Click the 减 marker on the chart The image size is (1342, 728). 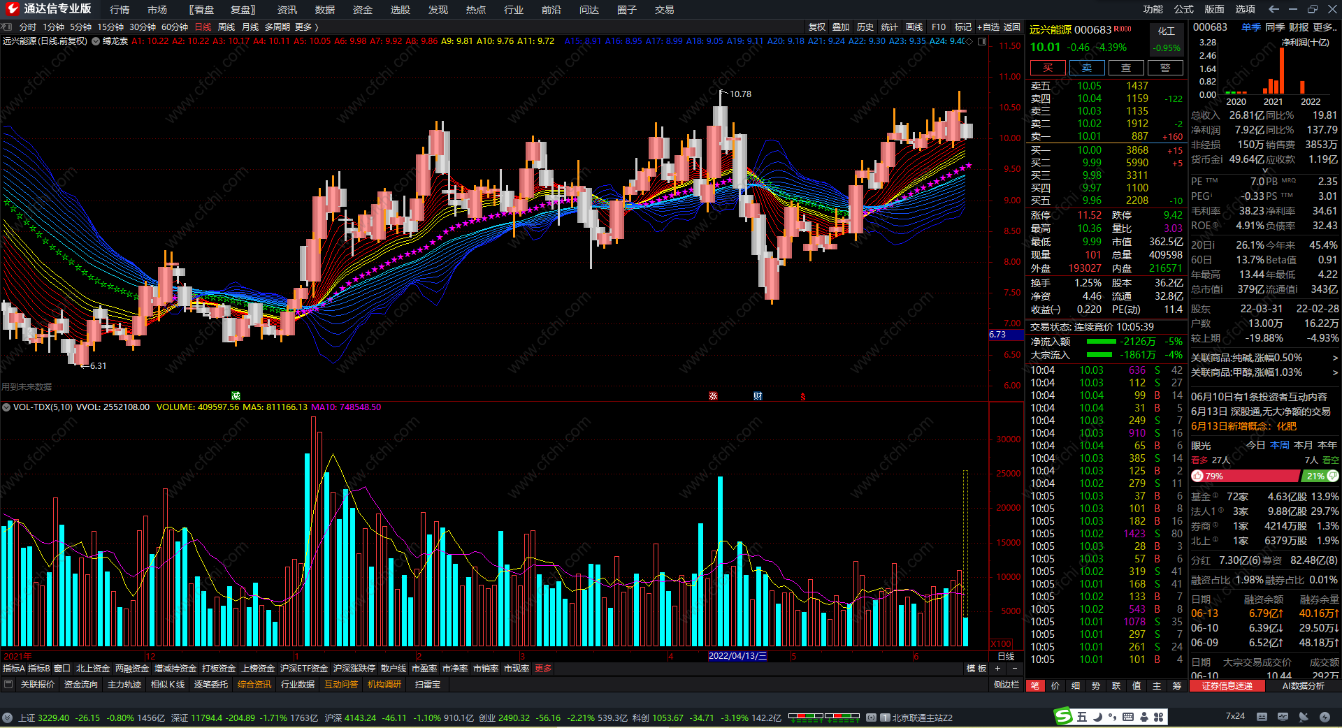pyautogui.click(x=236, y=396)
